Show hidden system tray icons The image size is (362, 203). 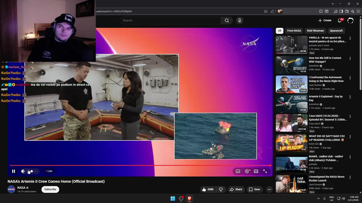[318, 198]
